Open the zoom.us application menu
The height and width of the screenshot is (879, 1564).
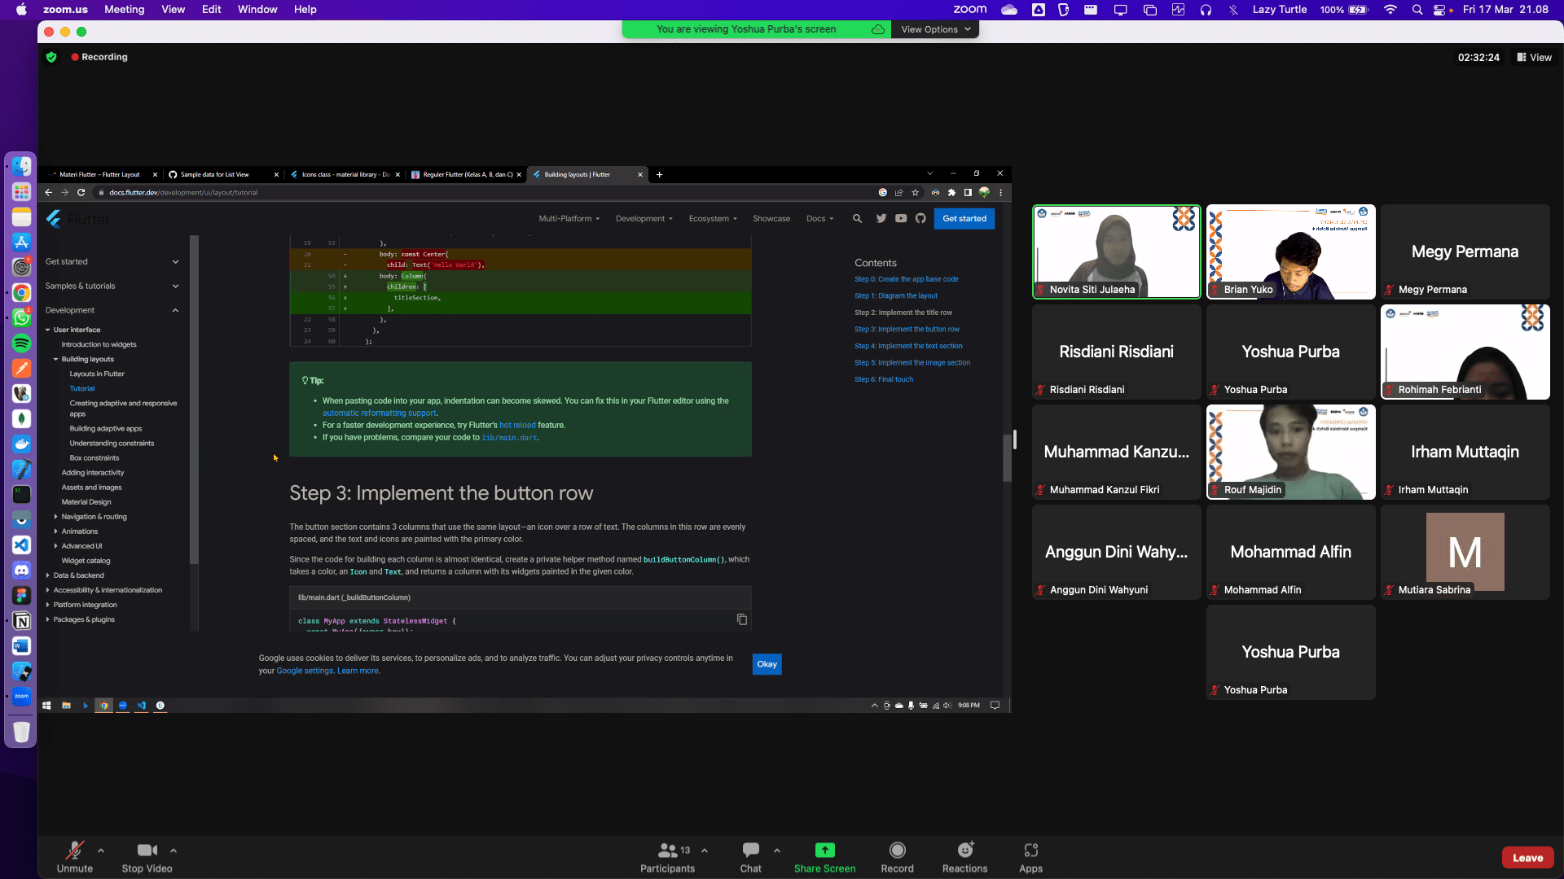click(x=65, y=10)
